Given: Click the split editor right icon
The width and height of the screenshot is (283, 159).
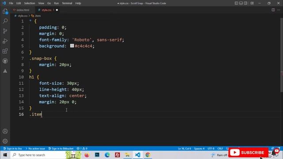Looking at the screenshot, I should click(273, 10).
